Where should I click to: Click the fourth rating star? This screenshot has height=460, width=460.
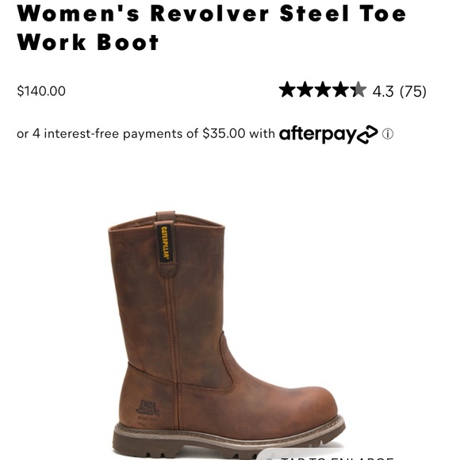pos(340,90)
